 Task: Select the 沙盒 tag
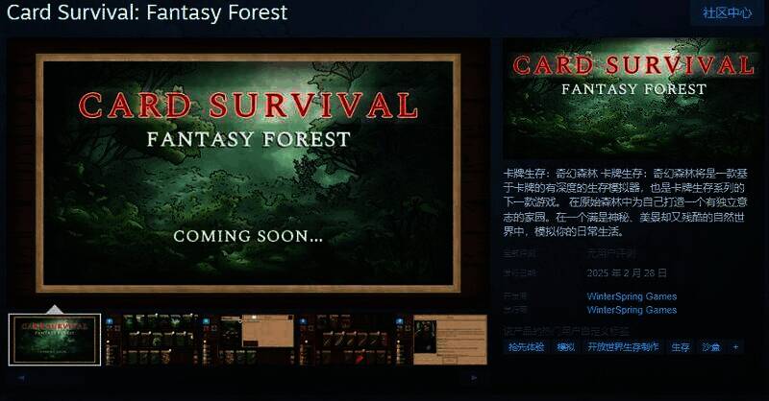[710, 346]
